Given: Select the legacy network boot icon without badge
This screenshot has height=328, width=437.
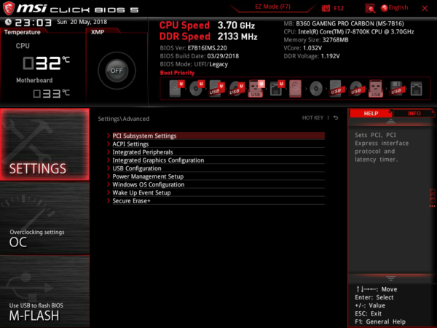Looking at the screenshot, I should (x=416, y=89).
